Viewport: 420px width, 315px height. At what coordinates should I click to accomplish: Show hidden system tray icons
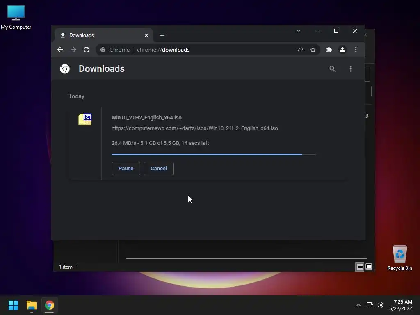[358, 305]
